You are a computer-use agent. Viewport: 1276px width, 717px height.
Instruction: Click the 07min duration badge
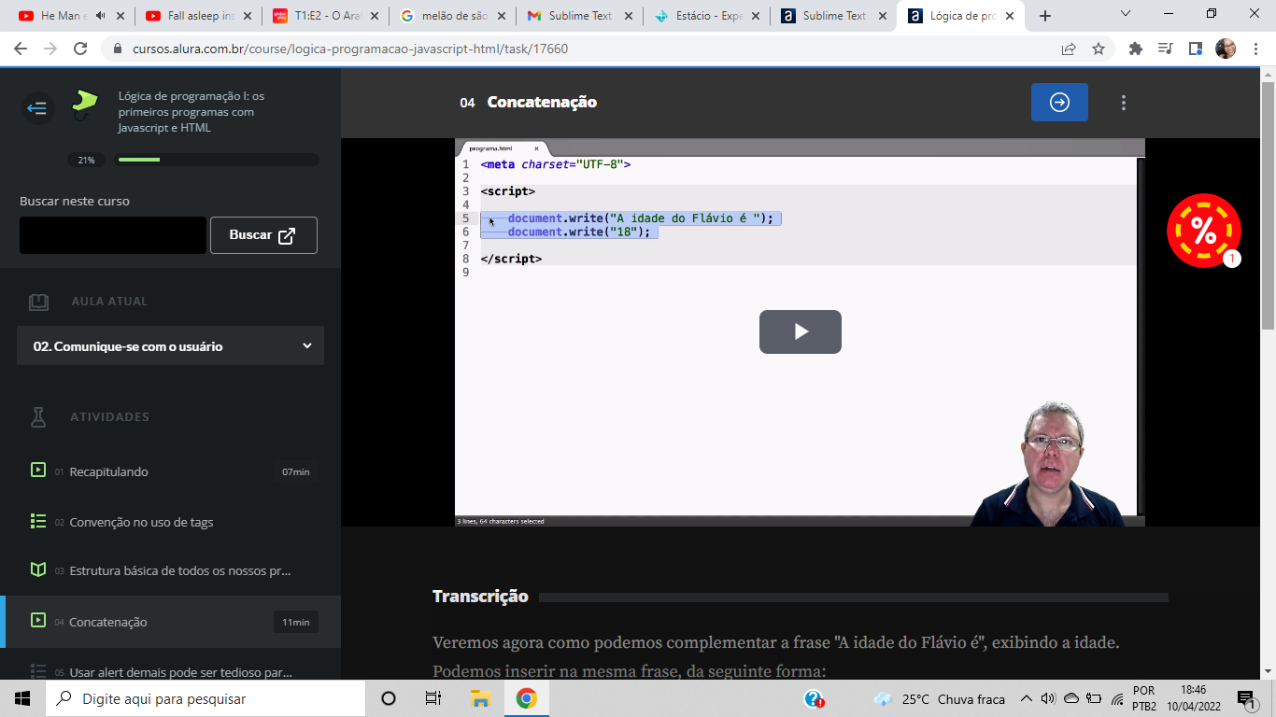(296, 471)
